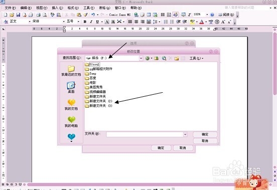Click the Insert Table icon
Viewport: 277px width, 190px height.
point(149,15)
